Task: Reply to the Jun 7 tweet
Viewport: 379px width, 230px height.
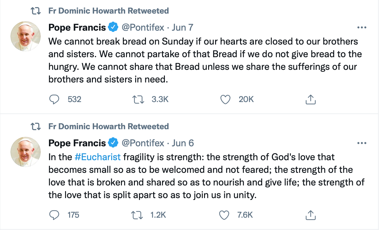Action: click(x=55, y=100)
